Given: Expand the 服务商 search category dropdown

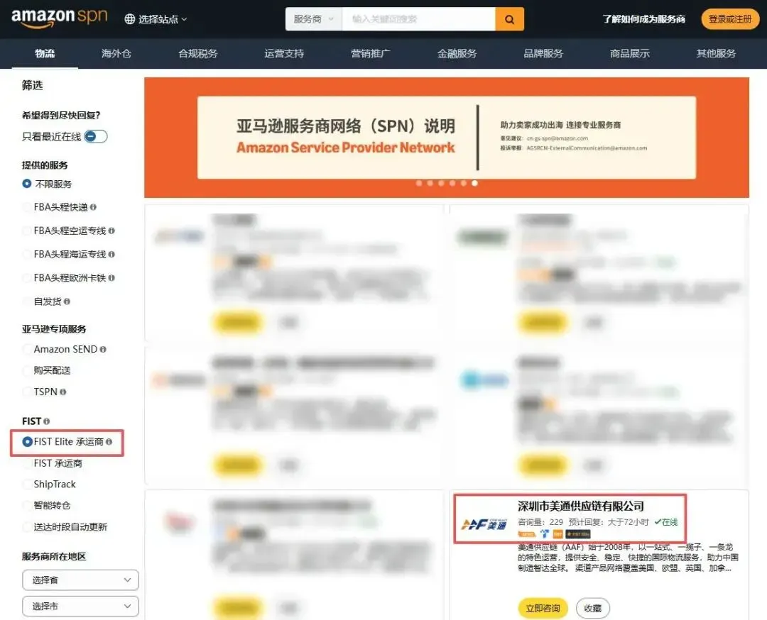Looking at the screenshot, I should [314, 19].
